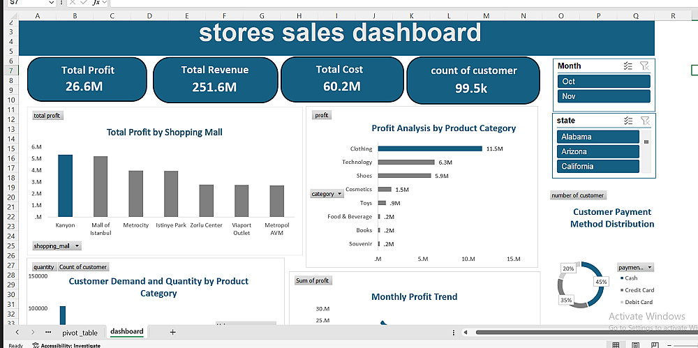Click the count of customer 99.5k card

coord(473,80)
